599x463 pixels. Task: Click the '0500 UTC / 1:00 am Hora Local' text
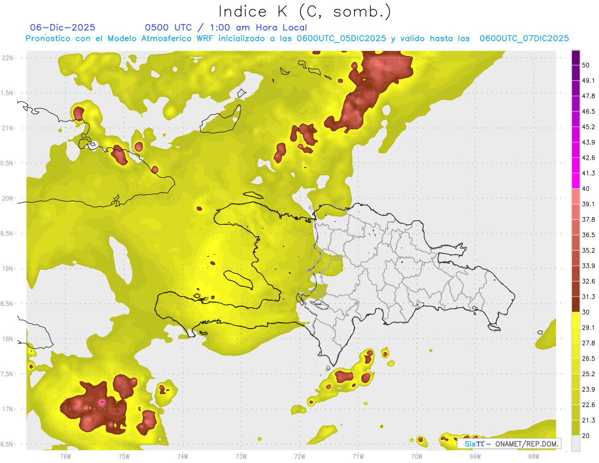click(226, 27)
